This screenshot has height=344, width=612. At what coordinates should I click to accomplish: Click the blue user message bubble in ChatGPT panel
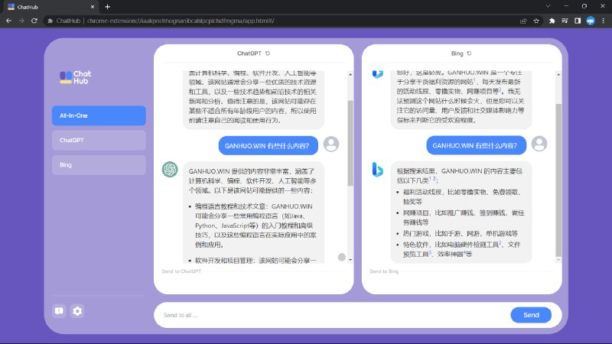tap(269, 145)
